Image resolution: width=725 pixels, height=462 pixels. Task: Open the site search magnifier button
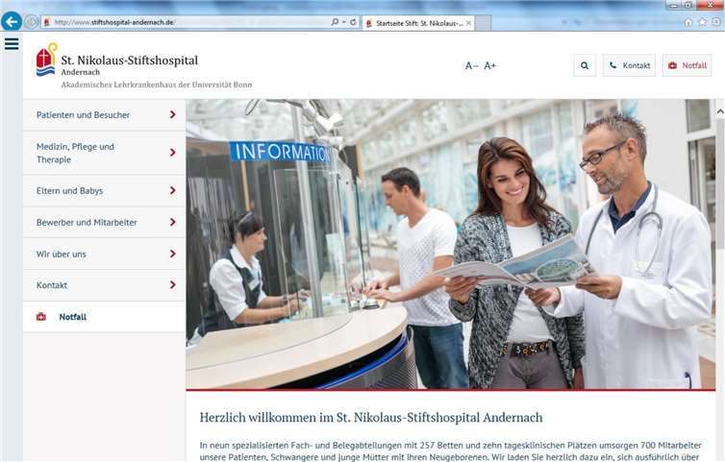pyautogui.click(x=585, y=65)
